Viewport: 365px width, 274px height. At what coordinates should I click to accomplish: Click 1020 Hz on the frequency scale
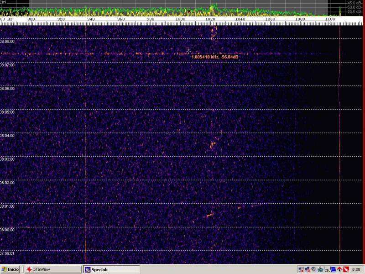tap(210, 20)
